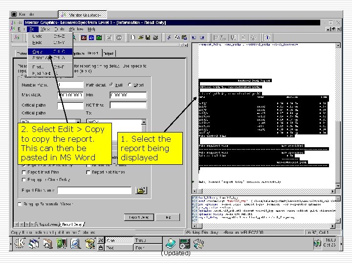The image size is (352, 264).
Task: Click the home folder icon in the KDE panel
Action: pos(48,243)
